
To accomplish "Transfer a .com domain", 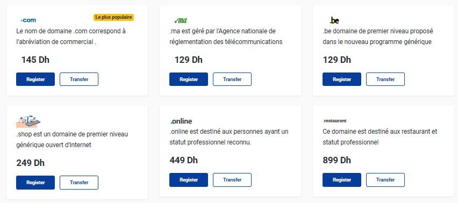I will coord(79,79).
